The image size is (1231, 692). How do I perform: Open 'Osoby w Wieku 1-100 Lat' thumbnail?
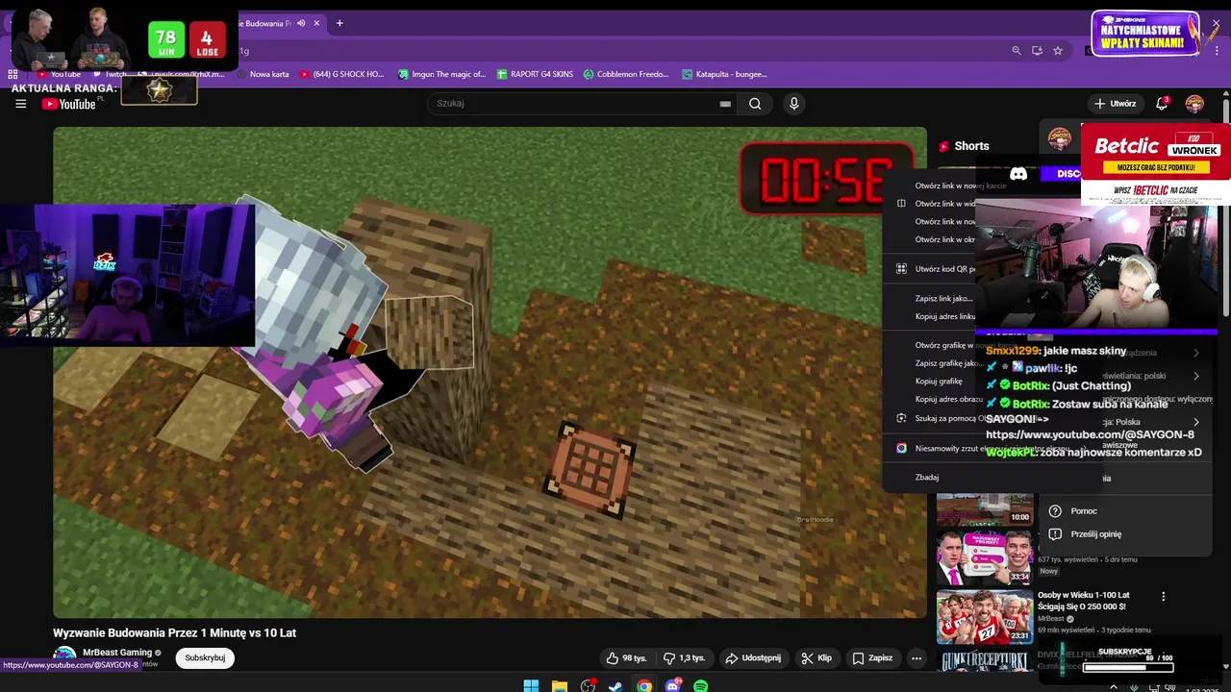click(985, 616)
